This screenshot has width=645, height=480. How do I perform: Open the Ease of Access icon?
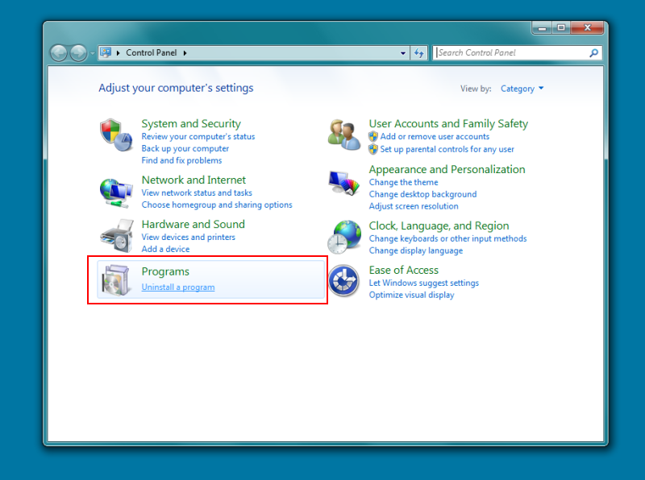click(x=344, y=280)
